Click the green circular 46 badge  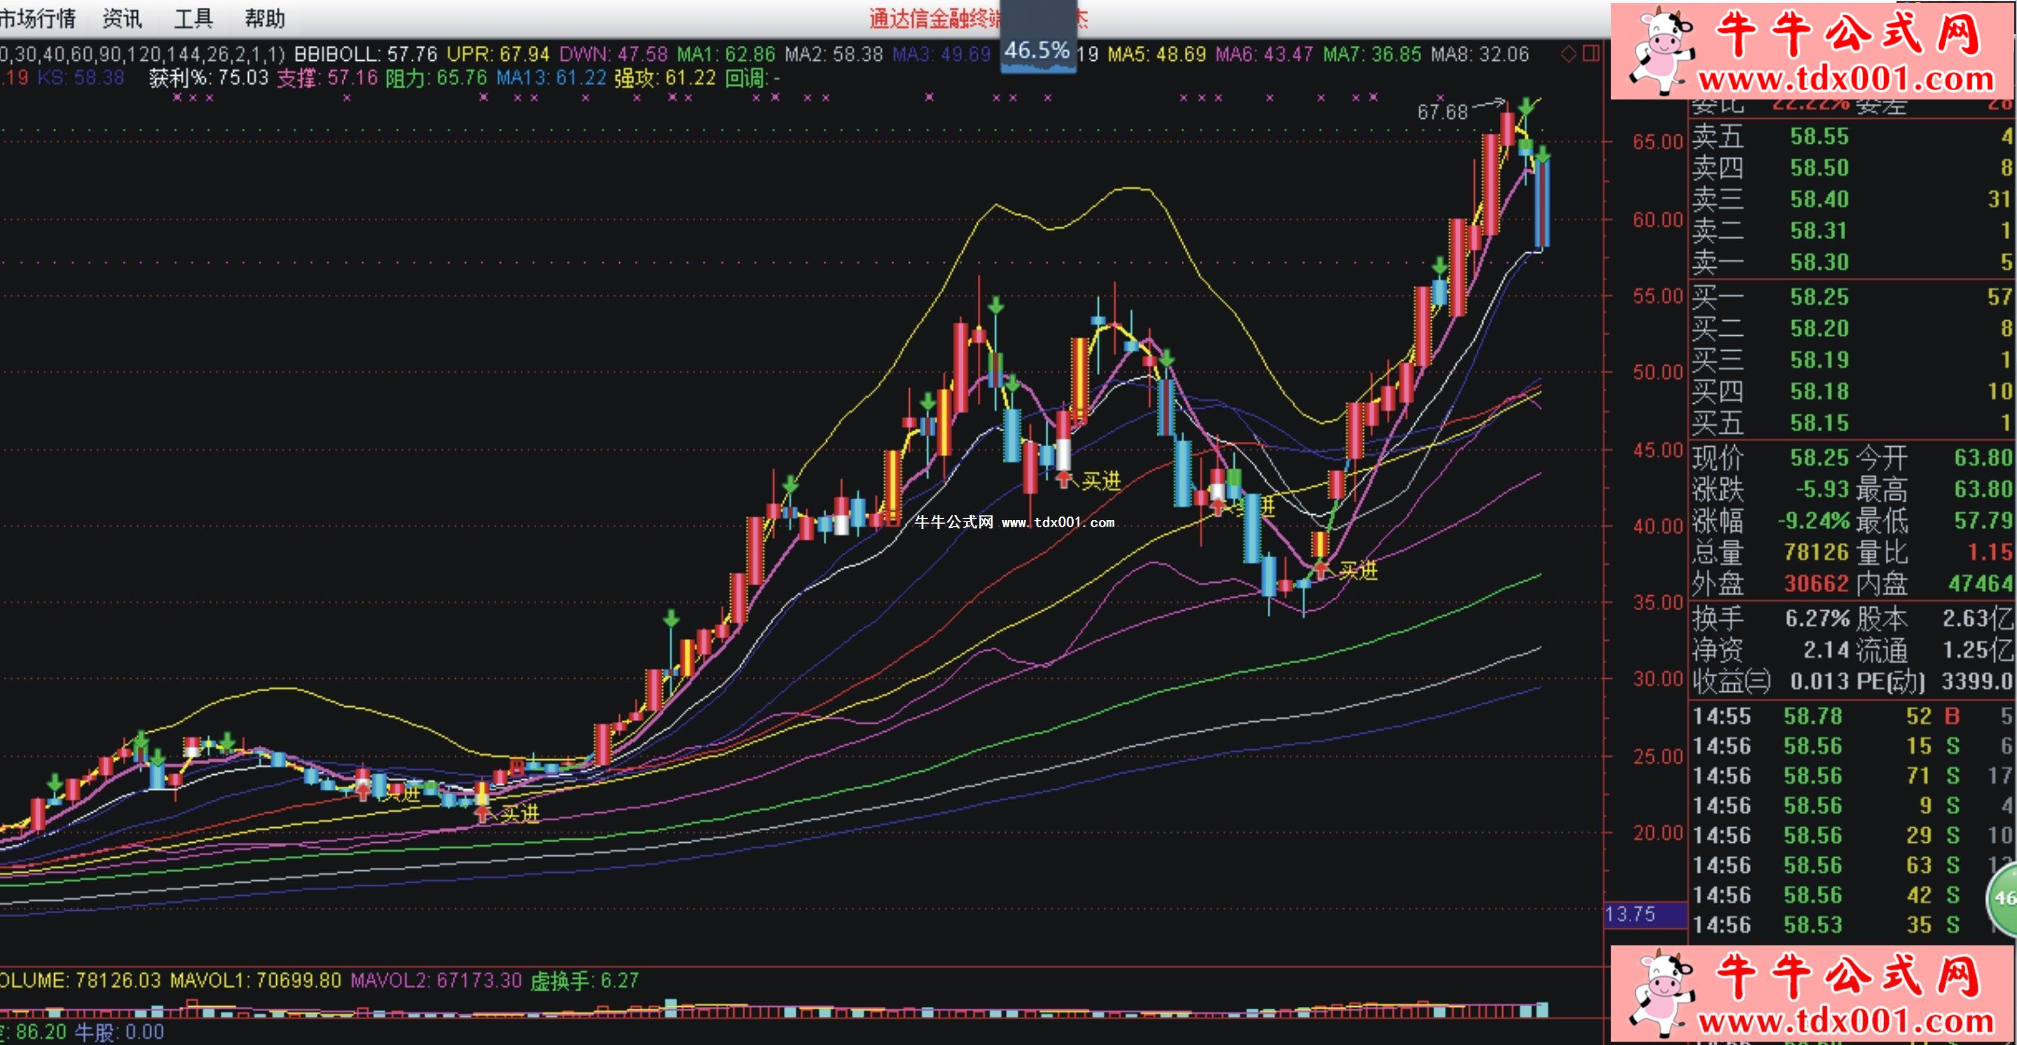[2004, 899]
